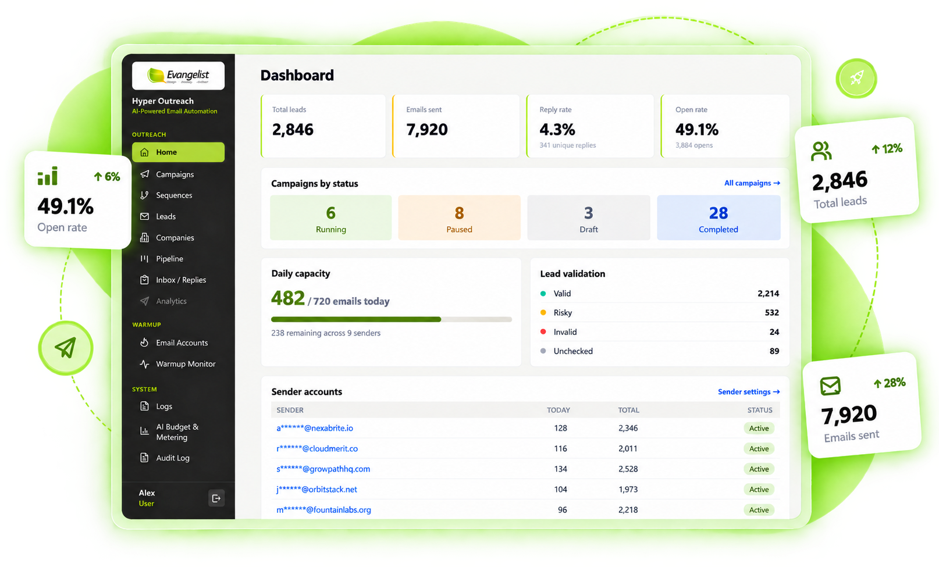
Task: Click the Audit Log document icon
Action: point(144,458)
